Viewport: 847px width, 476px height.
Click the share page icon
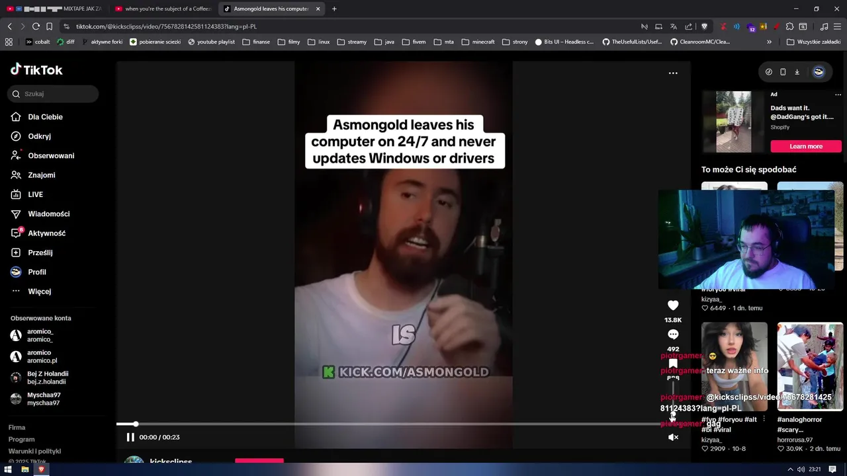[x=689, y=26]
